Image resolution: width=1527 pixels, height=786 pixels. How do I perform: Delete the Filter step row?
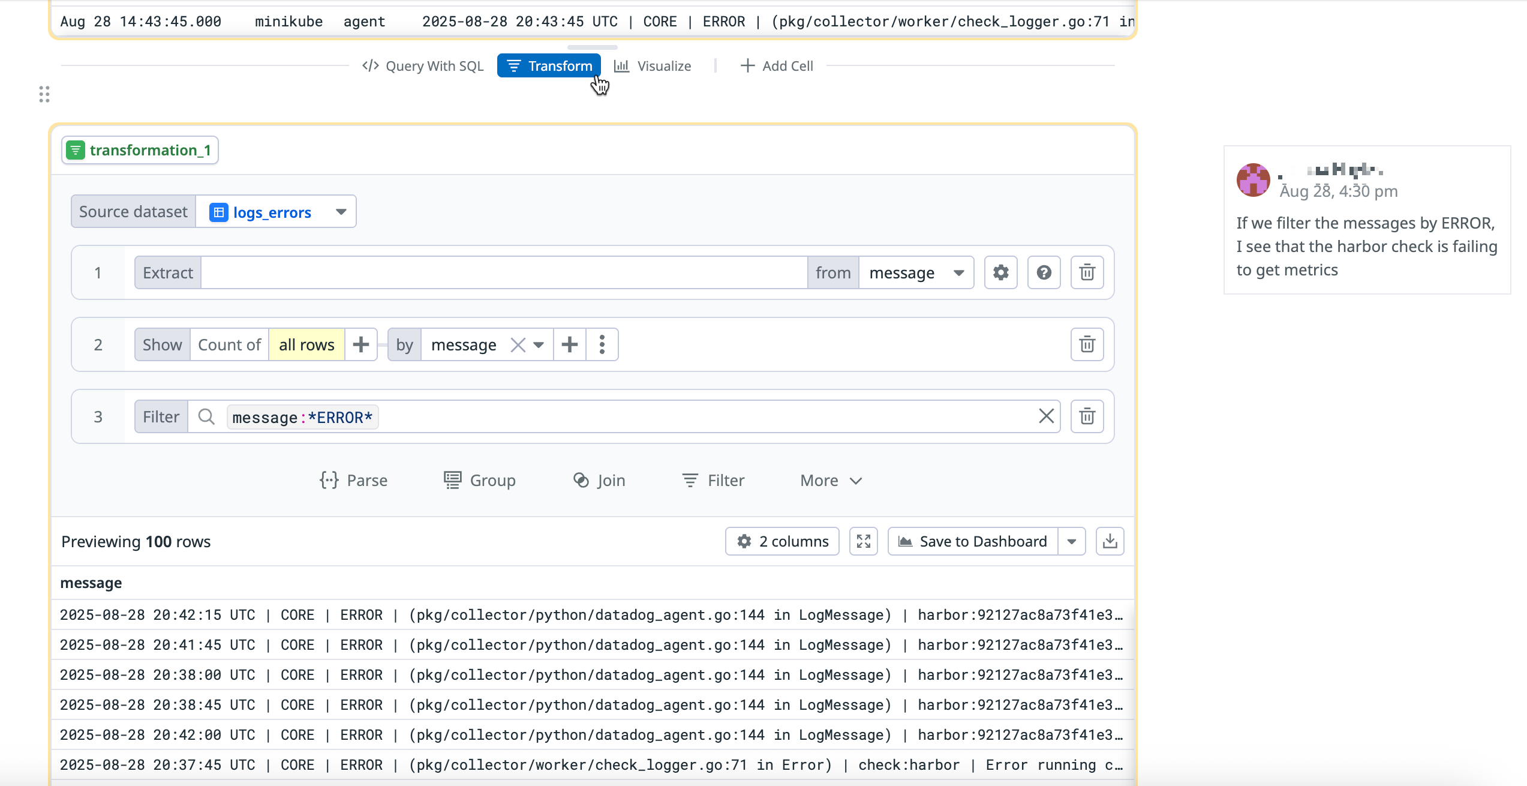1087,416
